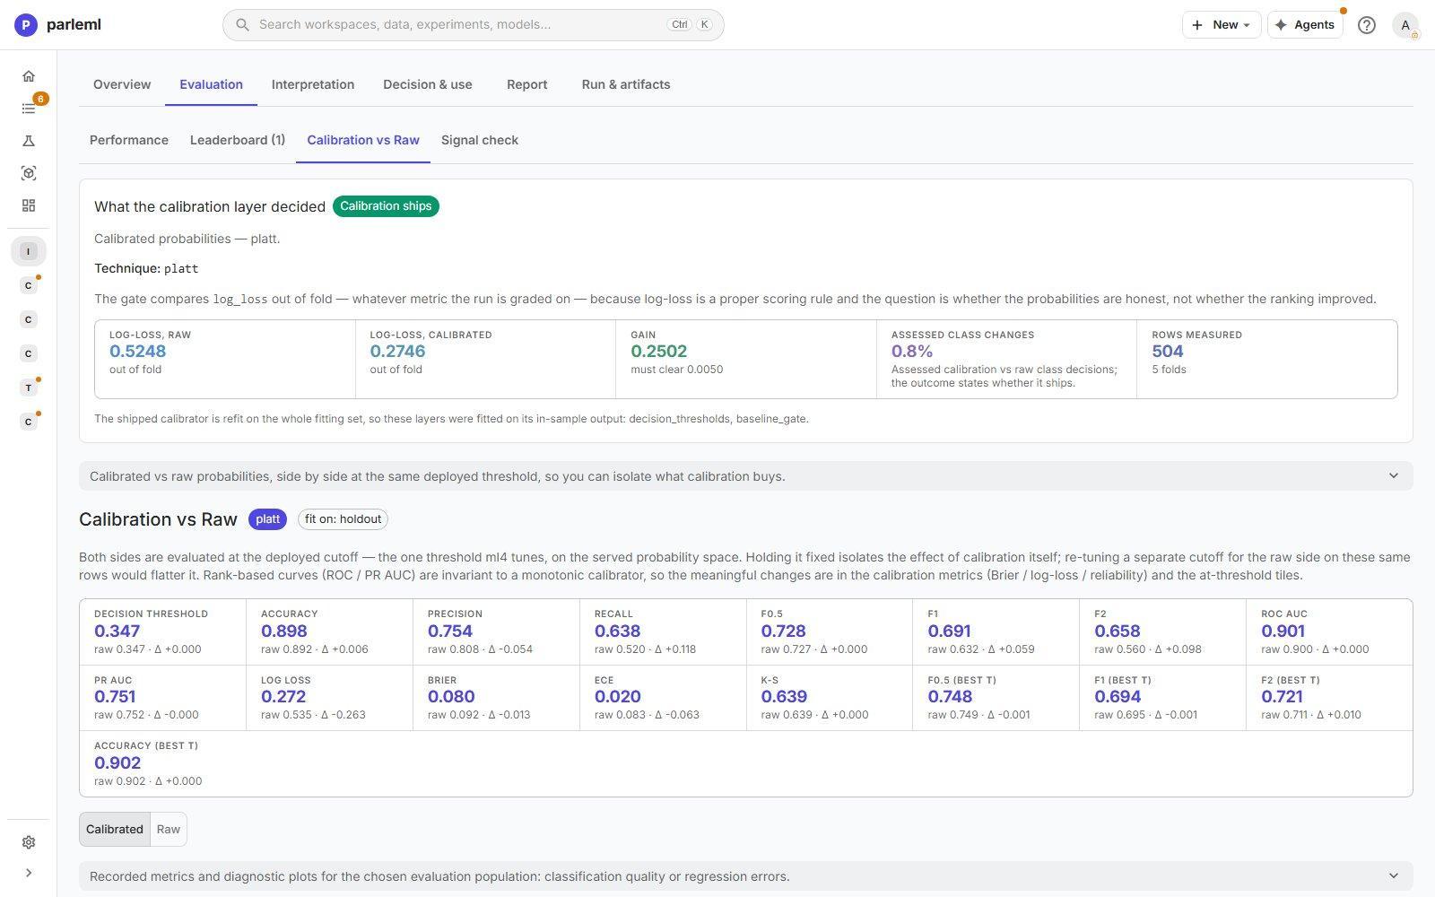Screen dimensions: 1435x897
Task: Open the Agents button
Action: (1305, 25)
